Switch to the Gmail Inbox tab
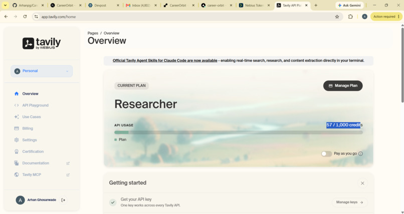404x214 pixels. coord(141,5)
